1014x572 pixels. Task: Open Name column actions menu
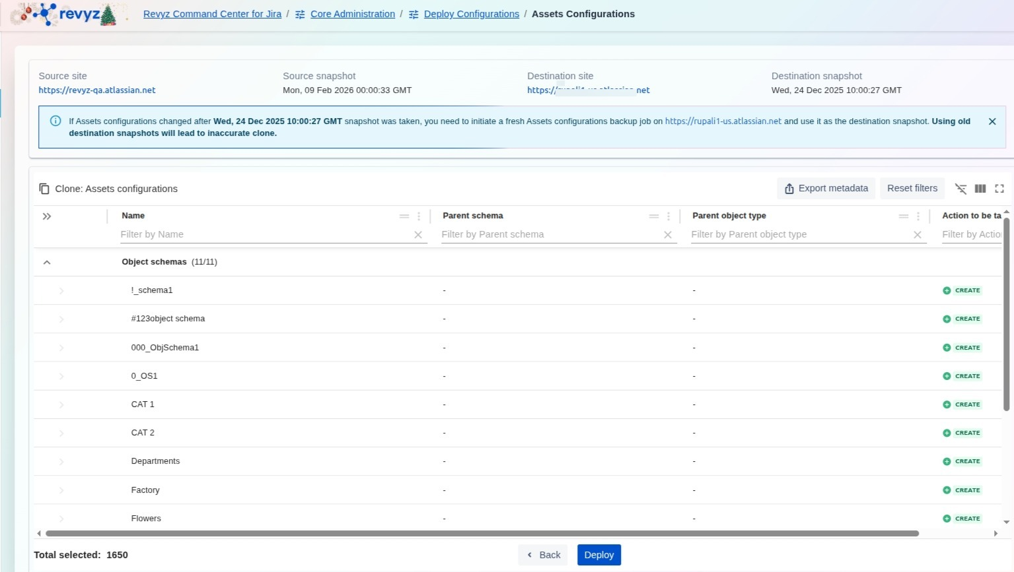pyautogui.click(x=419, y=216)
